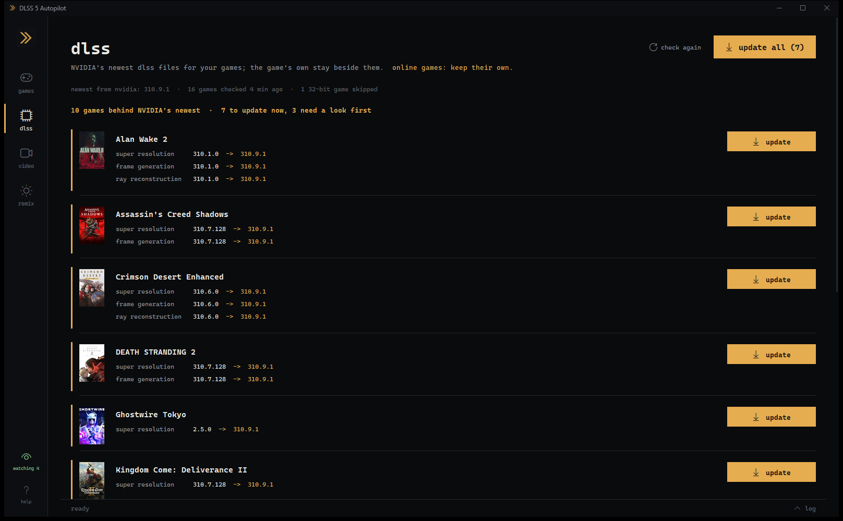Click the Crimson Desert cover thumbnail
This screenshot has height=521, width=843.
pyautogui.click(x=92, y=288)
